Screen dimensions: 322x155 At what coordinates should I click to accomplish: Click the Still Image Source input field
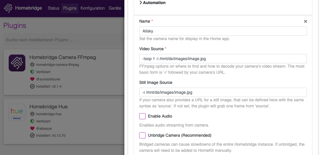(x=223, y=92)
